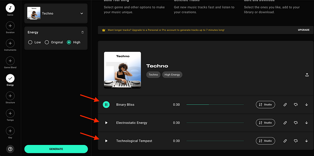Click the Technological Tempest track title
The image size is (314, 156).
click(x=134, y=141)
